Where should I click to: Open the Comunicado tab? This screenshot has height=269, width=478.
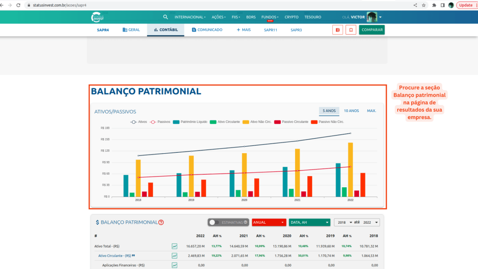click(207, 30)
